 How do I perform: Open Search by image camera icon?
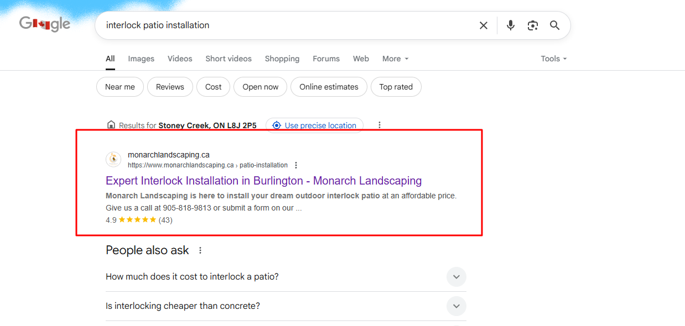pyautogui.click(x=533, y=25)
